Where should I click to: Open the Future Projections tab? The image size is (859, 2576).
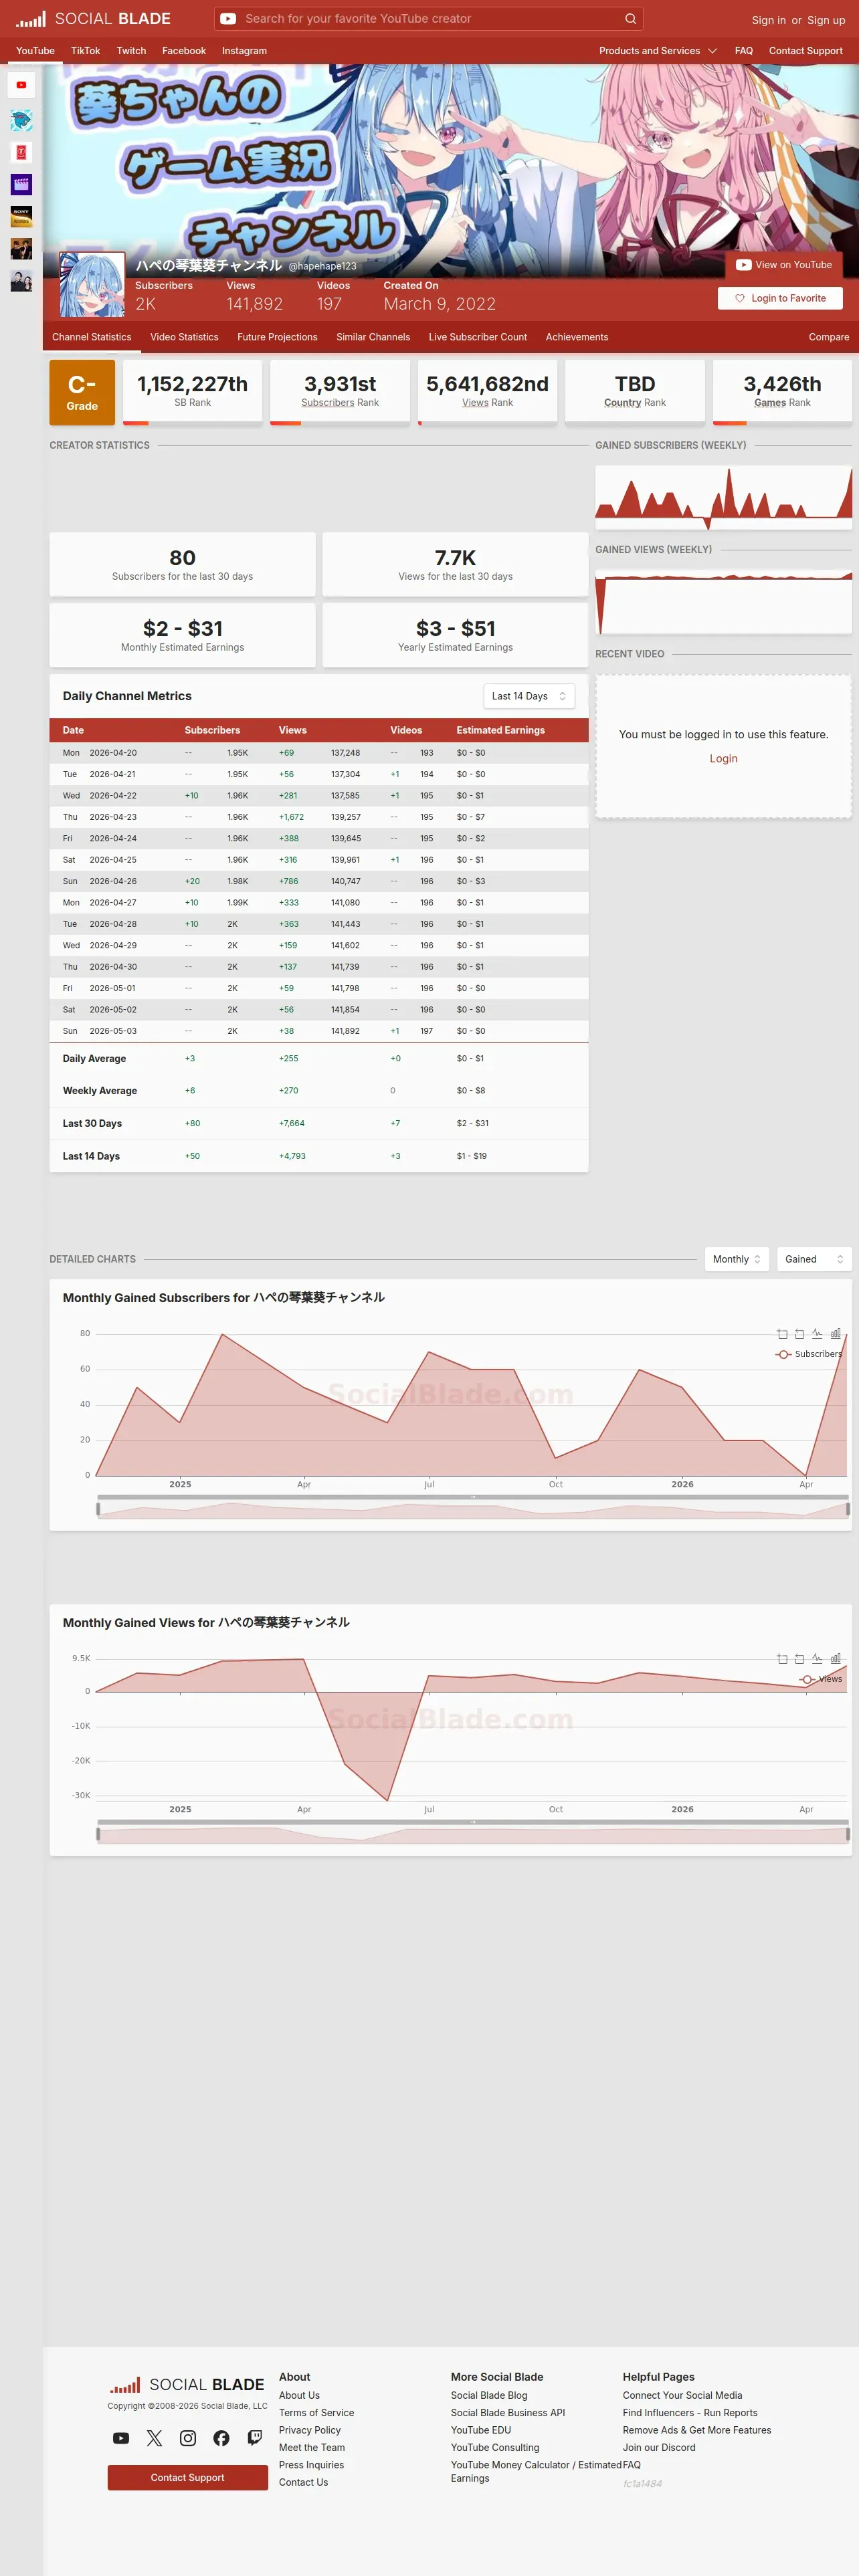tap(277, 337)
